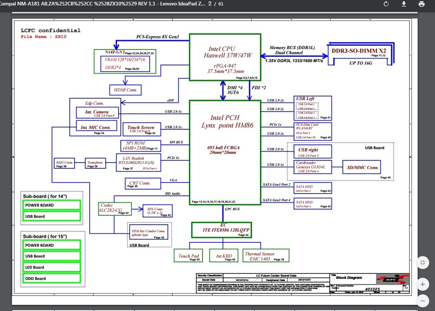Click the "HDMI Conn." block
Image resolution: width=435 pixels, height=311 pixels.
125,90
